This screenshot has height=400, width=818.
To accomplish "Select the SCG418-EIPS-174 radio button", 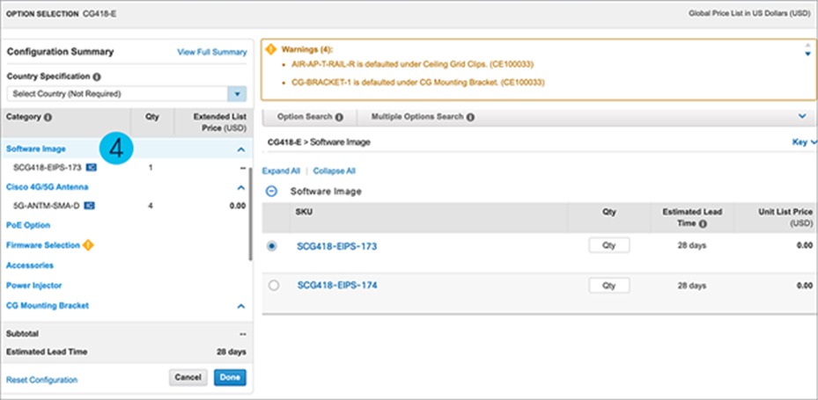I will 273,286.
